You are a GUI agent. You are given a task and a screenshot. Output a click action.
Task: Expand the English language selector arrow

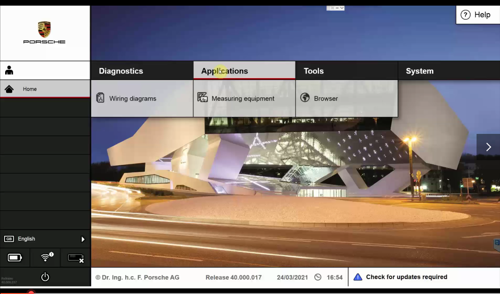83,239
